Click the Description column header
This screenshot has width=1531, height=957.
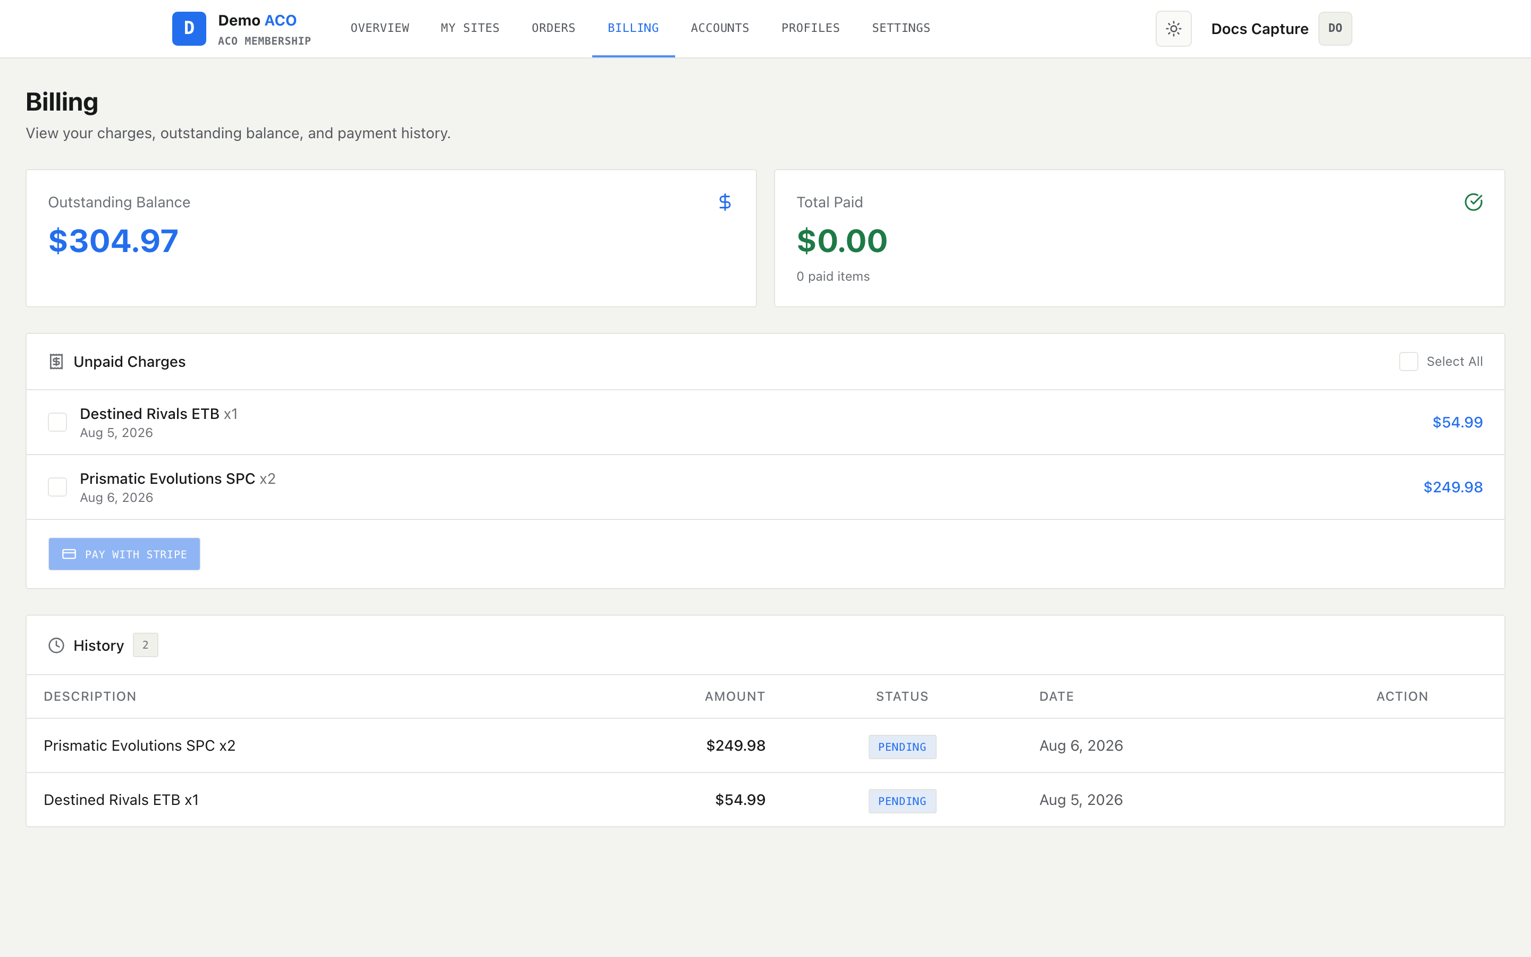(90, 696)
